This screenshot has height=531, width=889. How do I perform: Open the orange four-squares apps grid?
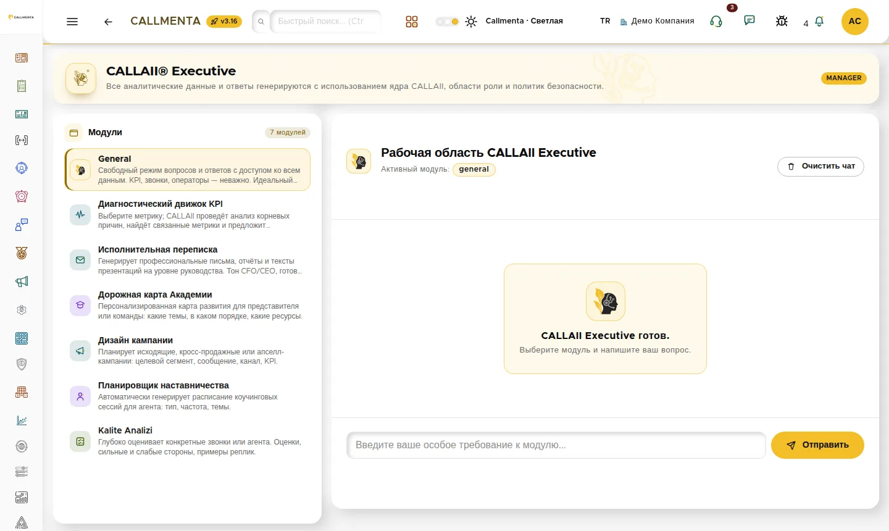412,22
